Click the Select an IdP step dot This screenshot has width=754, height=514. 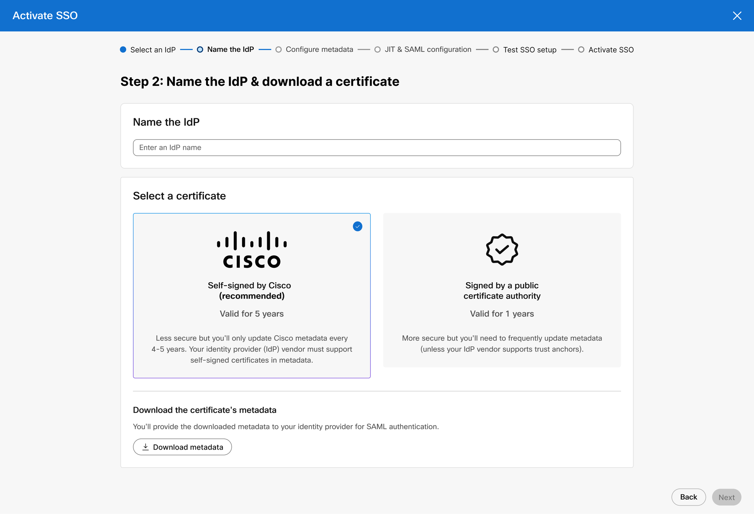click(123, 50)
